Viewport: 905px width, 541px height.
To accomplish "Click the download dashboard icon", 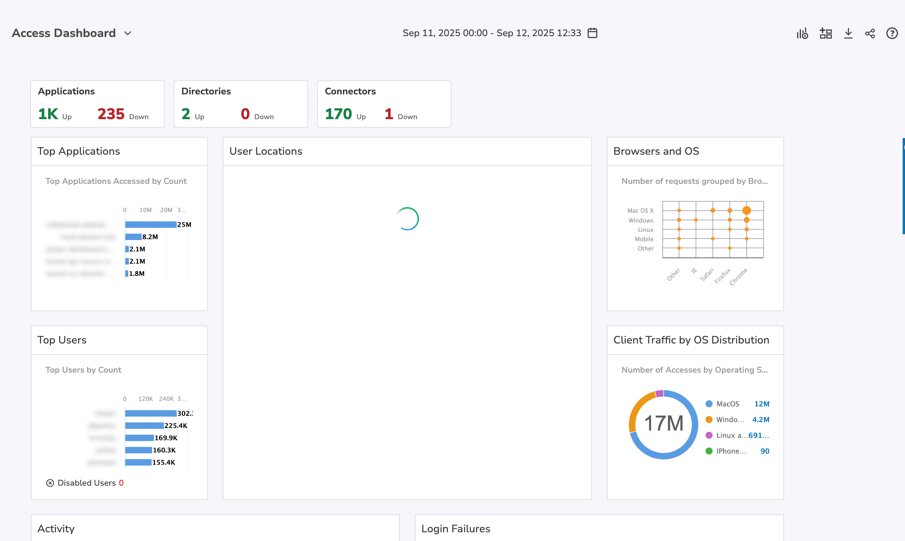I will pos(848,34).
